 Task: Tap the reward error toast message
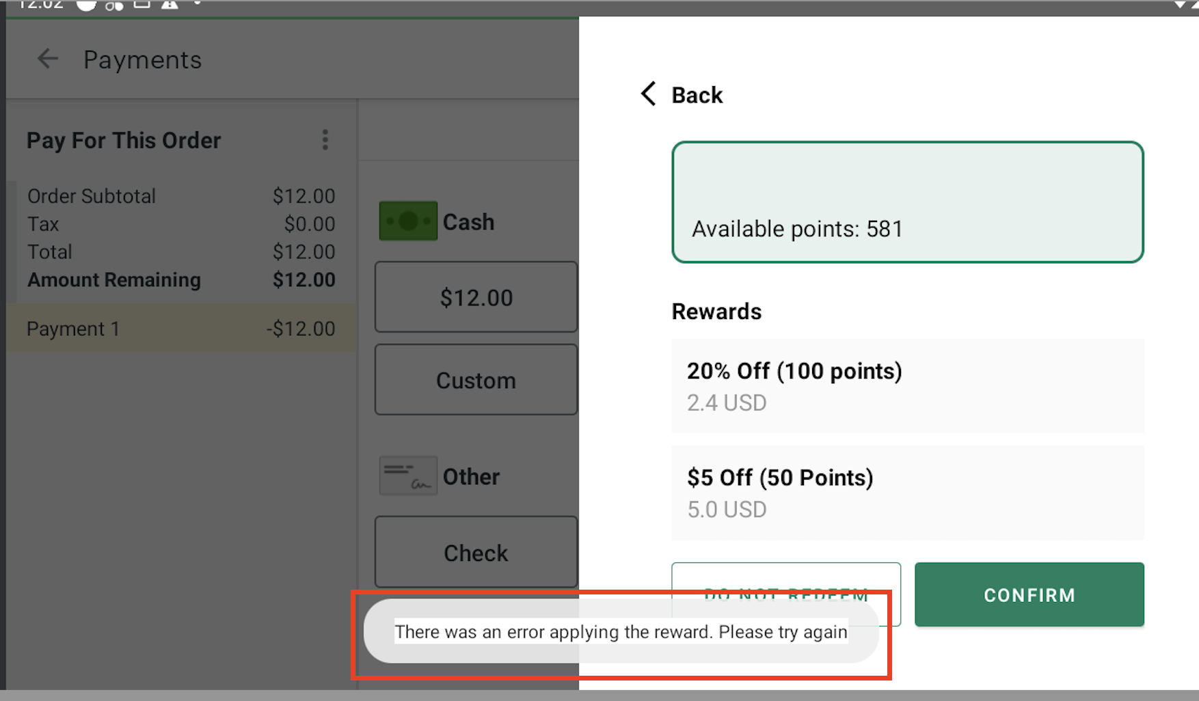tap(621, 632)
